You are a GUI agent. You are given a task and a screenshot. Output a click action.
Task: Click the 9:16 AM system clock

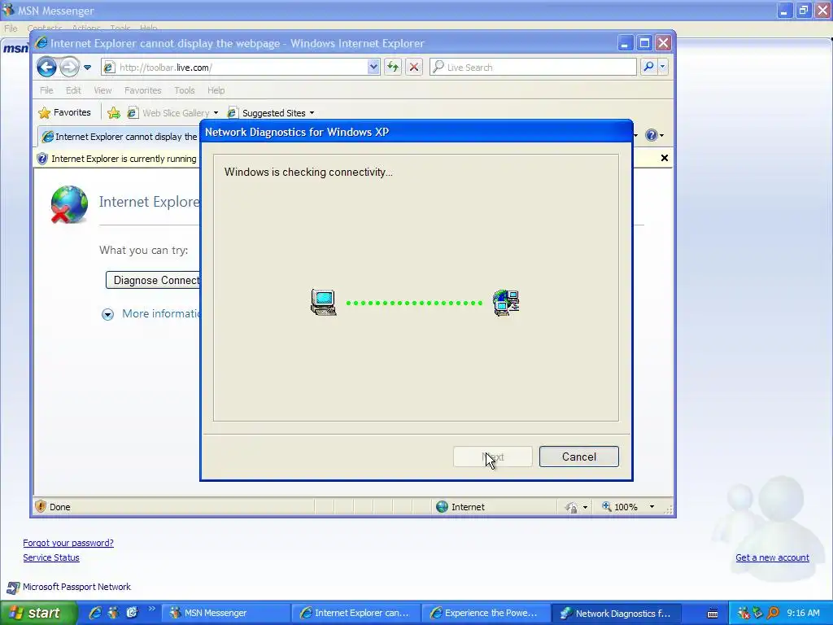[803, 613]
